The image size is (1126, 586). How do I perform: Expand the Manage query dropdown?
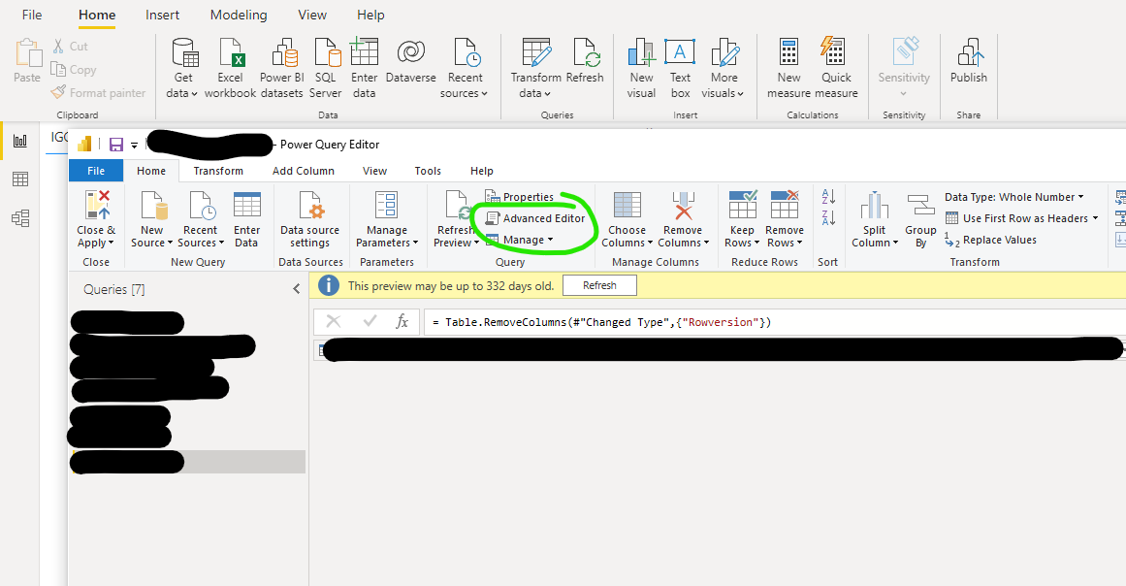coord(520,240)
